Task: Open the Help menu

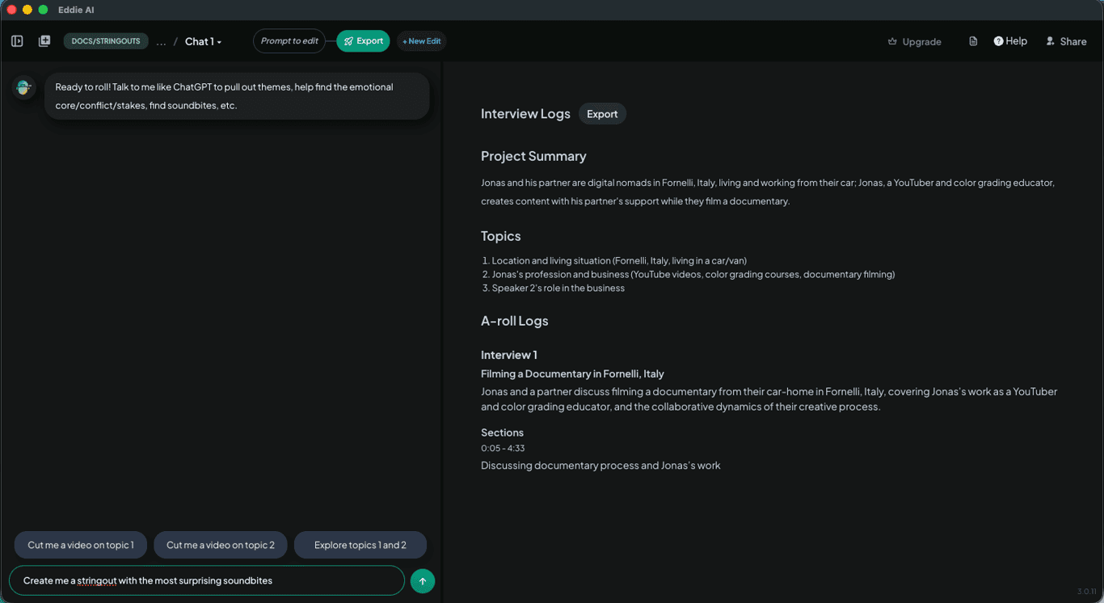Action: pyautogui.click(x=1010, y=41)
